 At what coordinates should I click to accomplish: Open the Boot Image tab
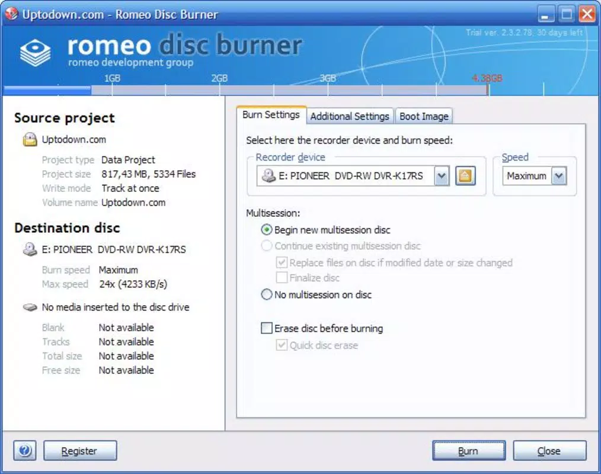pos(424,116)
